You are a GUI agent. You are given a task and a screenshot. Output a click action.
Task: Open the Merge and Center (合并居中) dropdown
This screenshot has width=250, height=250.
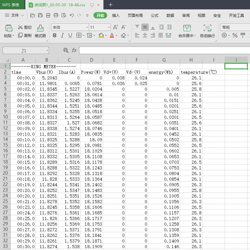click(x=187, y=36)
